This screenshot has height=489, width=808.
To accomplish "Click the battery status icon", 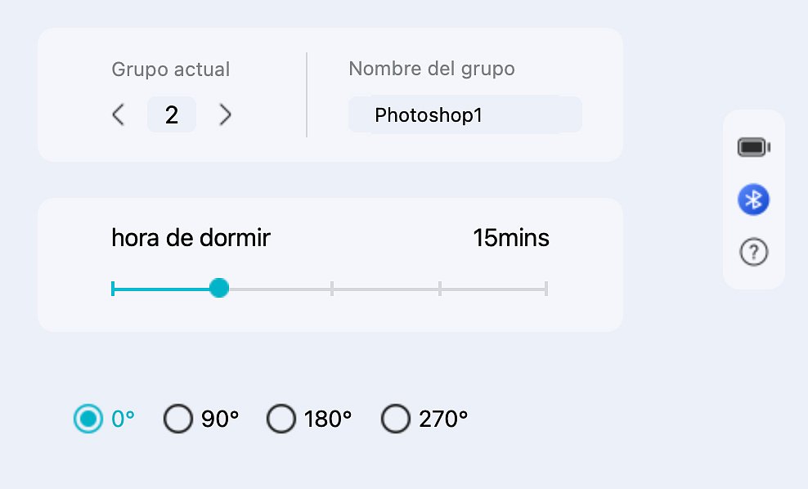I will click(x=753, y=147).
